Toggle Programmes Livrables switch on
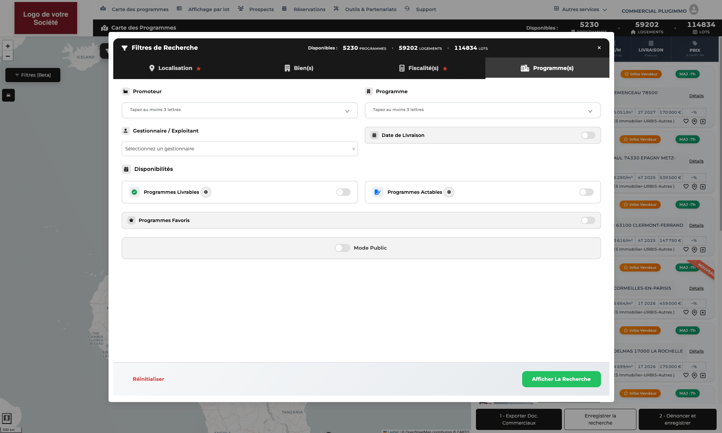 [x=343, y=192]
